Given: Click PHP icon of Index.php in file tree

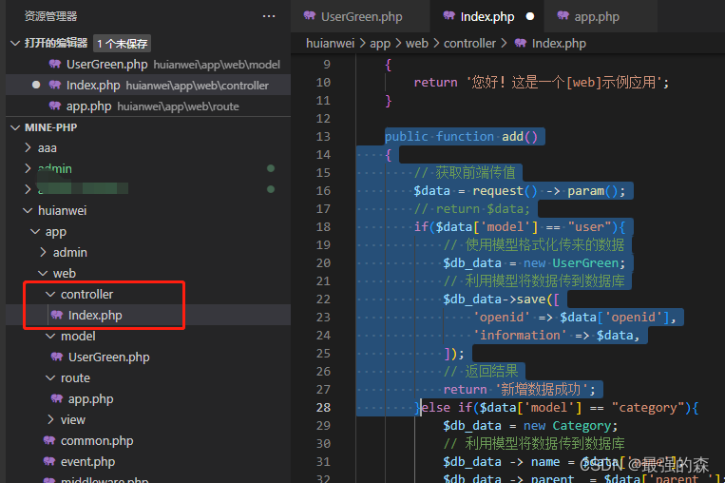Looking at the screenshot, I should (57, 315).
